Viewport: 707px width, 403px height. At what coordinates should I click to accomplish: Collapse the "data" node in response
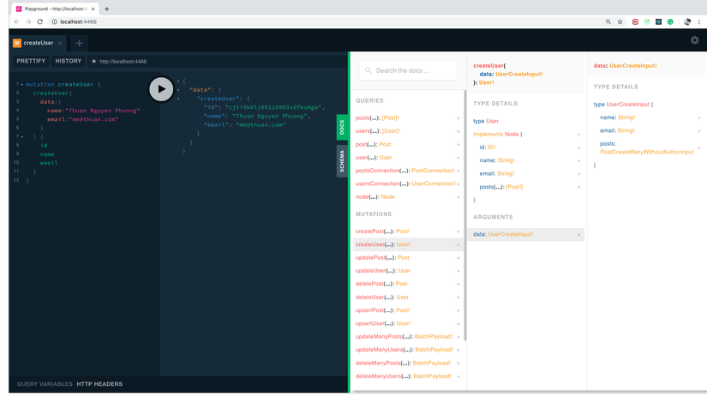pyautogui.click(x=178, y=90)
